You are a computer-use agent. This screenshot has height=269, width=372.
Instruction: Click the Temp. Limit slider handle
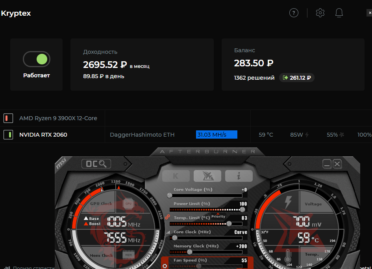tap(229, 223)
